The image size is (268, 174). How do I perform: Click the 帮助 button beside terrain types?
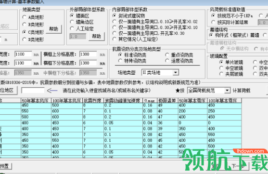(x=54, y=29)
